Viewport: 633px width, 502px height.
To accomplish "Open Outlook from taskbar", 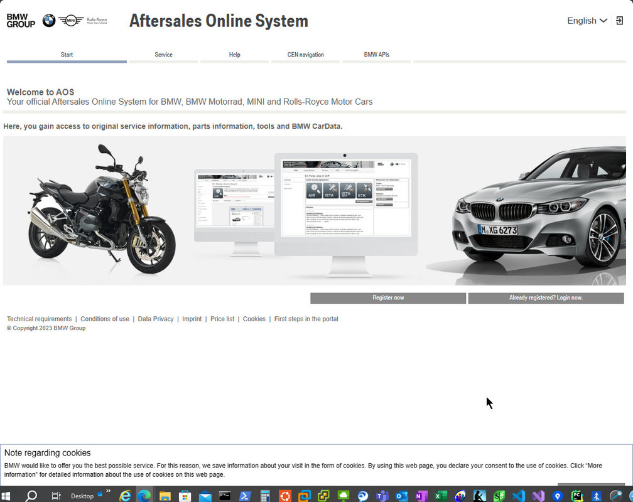I will (x=402, y=496).
